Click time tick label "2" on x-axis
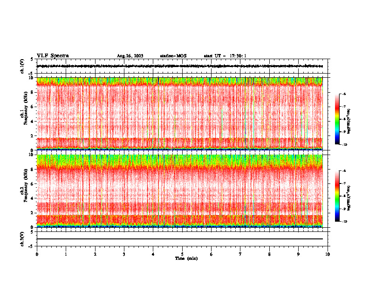Viewport: 369px width, 285px height. point(95,254)
